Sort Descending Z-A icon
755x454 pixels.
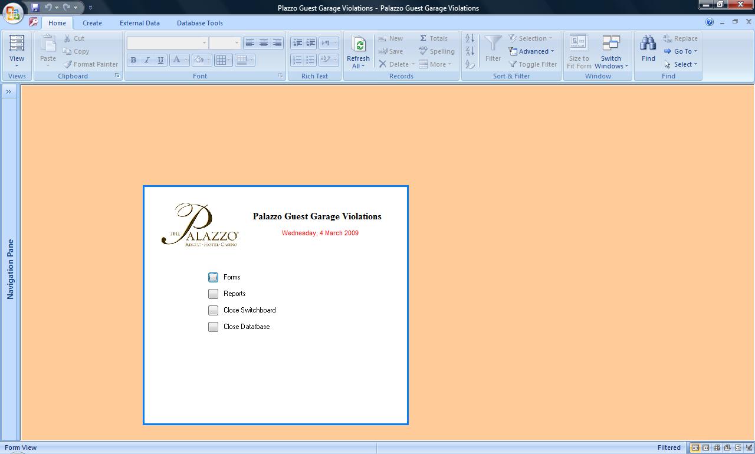point(470,51)
